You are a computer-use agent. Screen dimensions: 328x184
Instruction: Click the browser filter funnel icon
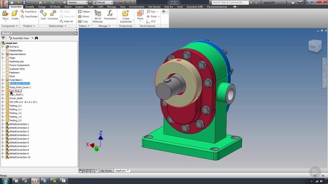click(x=3, y=38)
